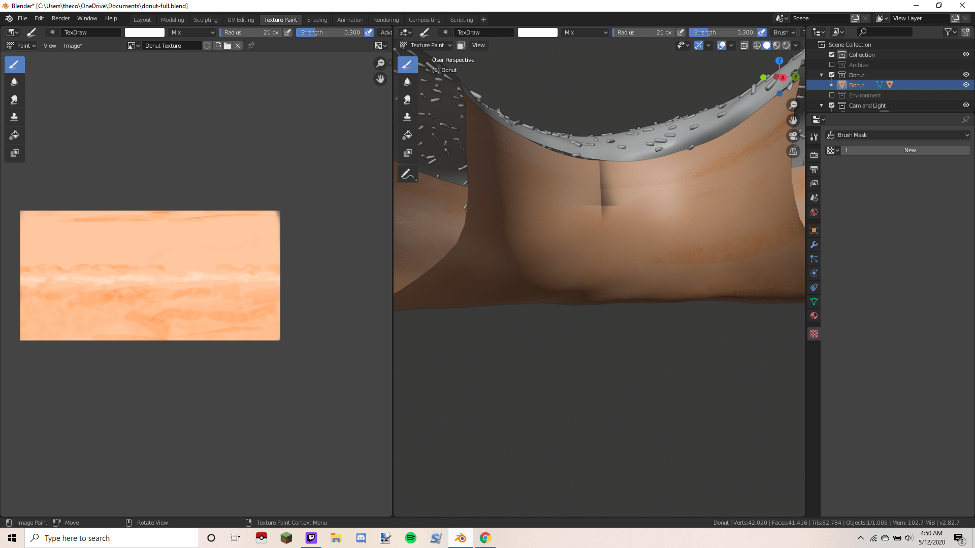975x548 pixels.
Task: Select the Clone tool
Action: (14, 117)
